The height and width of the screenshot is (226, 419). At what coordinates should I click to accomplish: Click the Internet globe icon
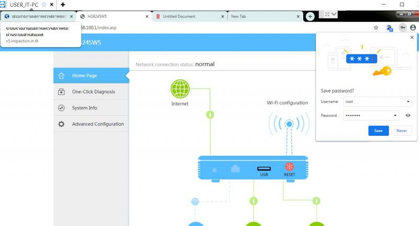[180, 89]
